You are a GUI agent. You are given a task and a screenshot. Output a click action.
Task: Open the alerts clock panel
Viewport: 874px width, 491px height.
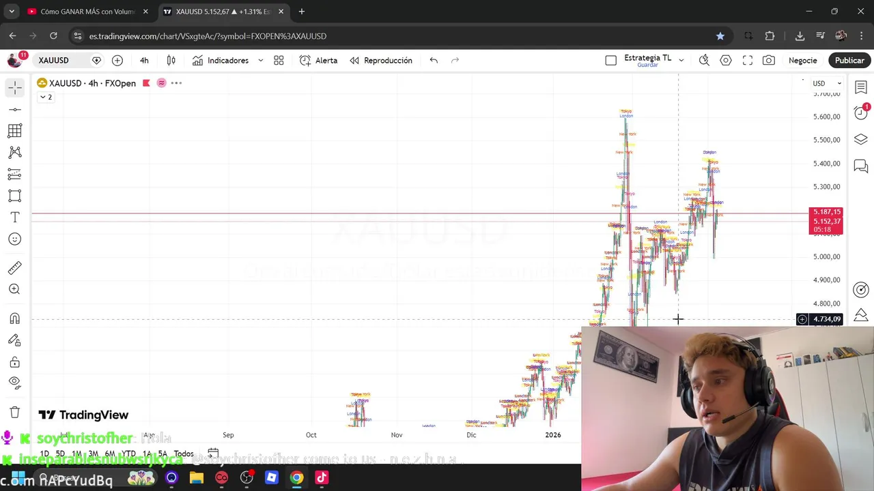pyautogui.click(x=861, y=113)
